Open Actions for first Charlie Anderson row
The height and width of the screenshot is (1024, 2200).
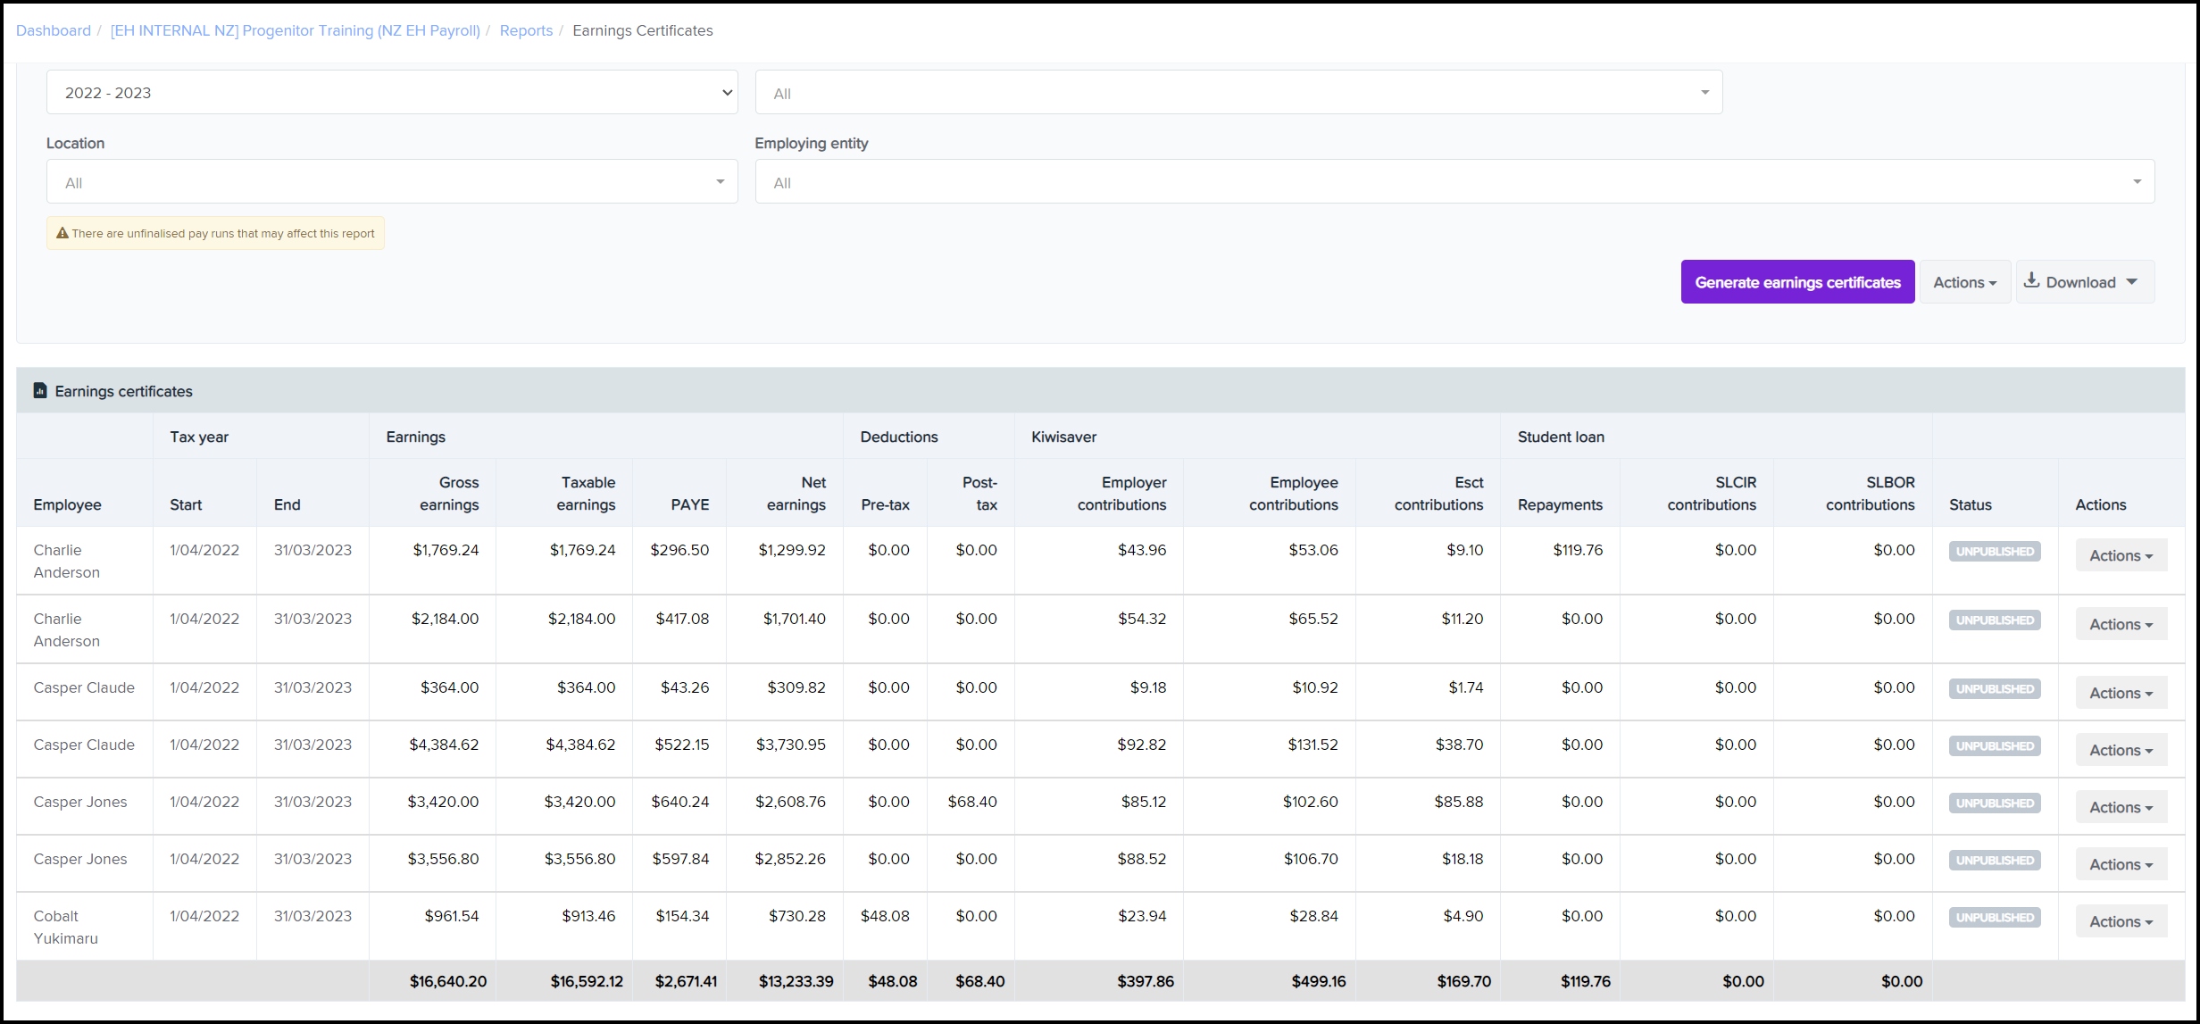pyautogui.click(x=2120, y=555)
